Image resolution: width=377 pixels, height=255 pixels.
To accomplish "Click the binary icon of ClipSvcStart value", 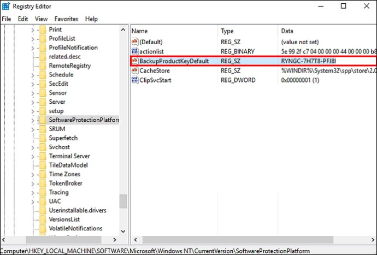I will pos(135,80).
